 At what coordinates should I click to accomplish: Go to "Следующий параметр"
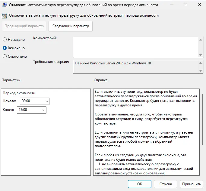[71, 26]
